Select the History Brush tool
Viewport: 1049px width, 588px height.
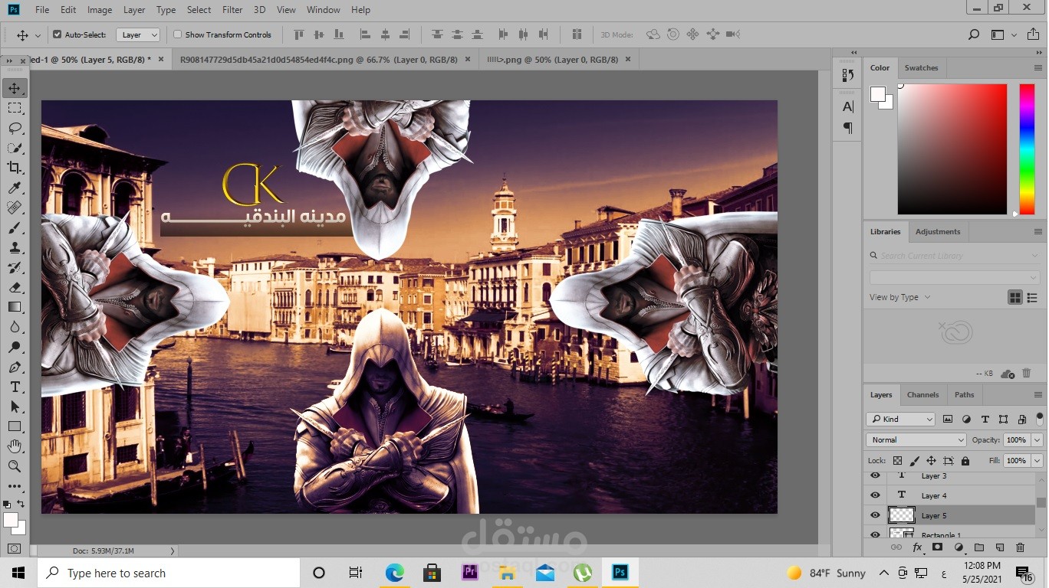[15, 267]
